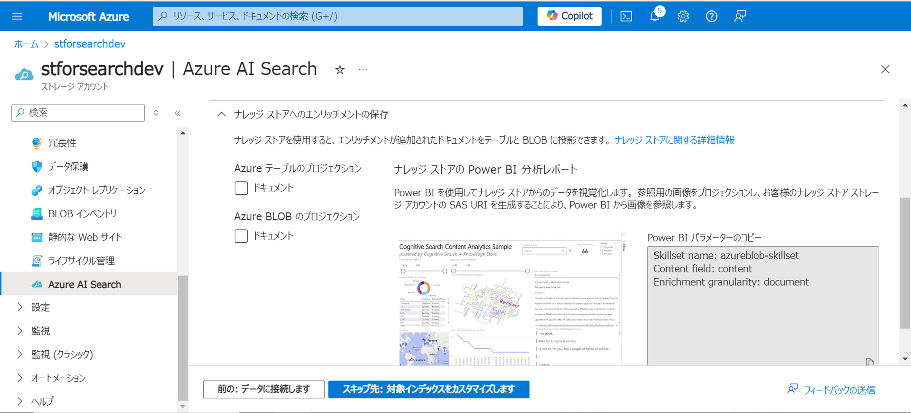Click the ライフサイクル管理 icon
The height and width of the screenshot is (413, 911).
coord(37,261)
